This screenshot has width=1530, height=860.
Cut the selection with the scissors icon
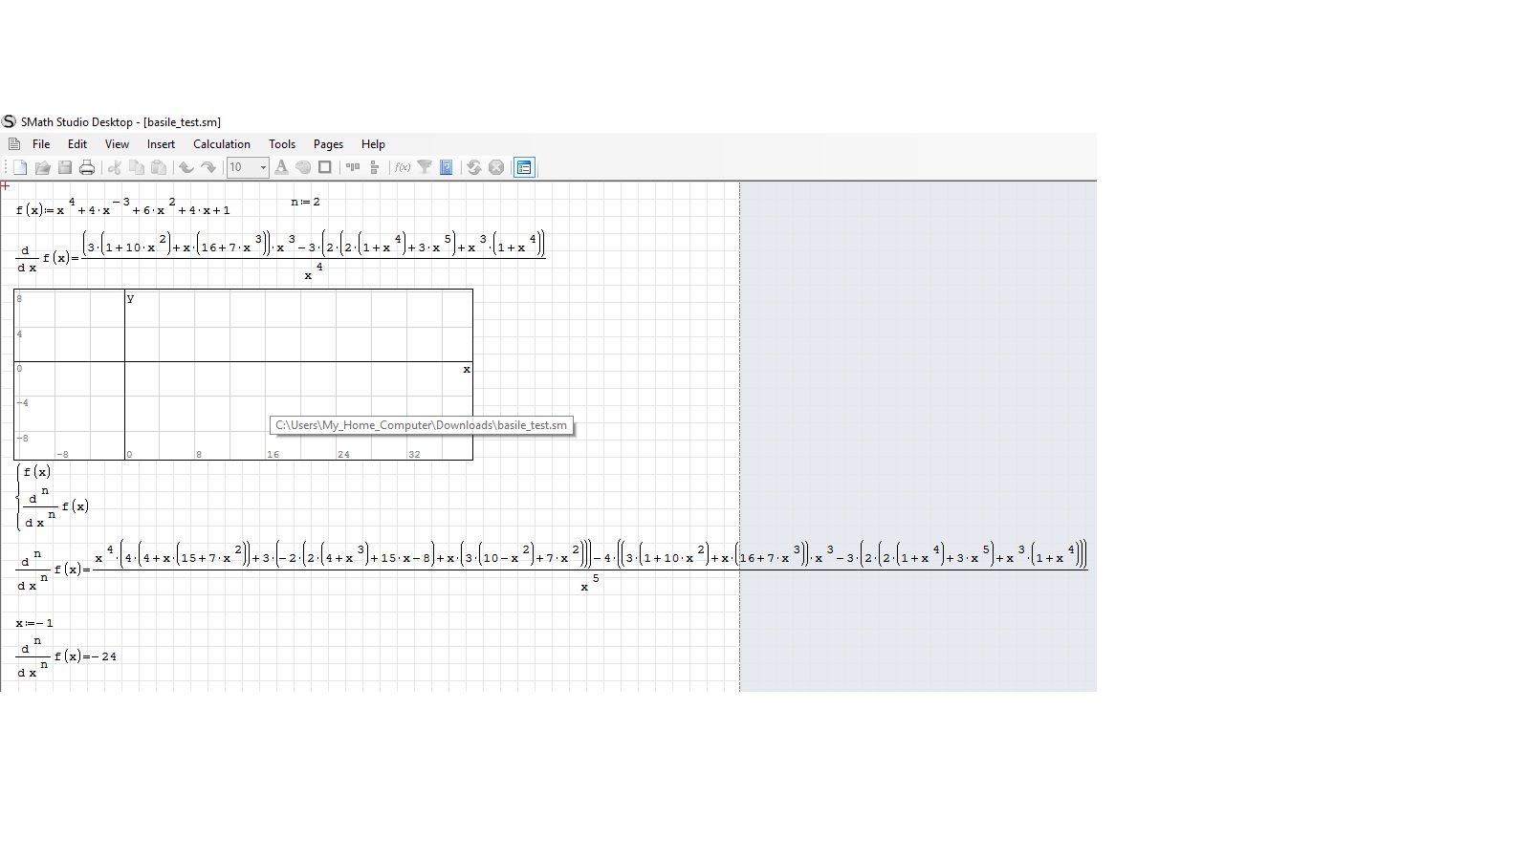(114, 167)
